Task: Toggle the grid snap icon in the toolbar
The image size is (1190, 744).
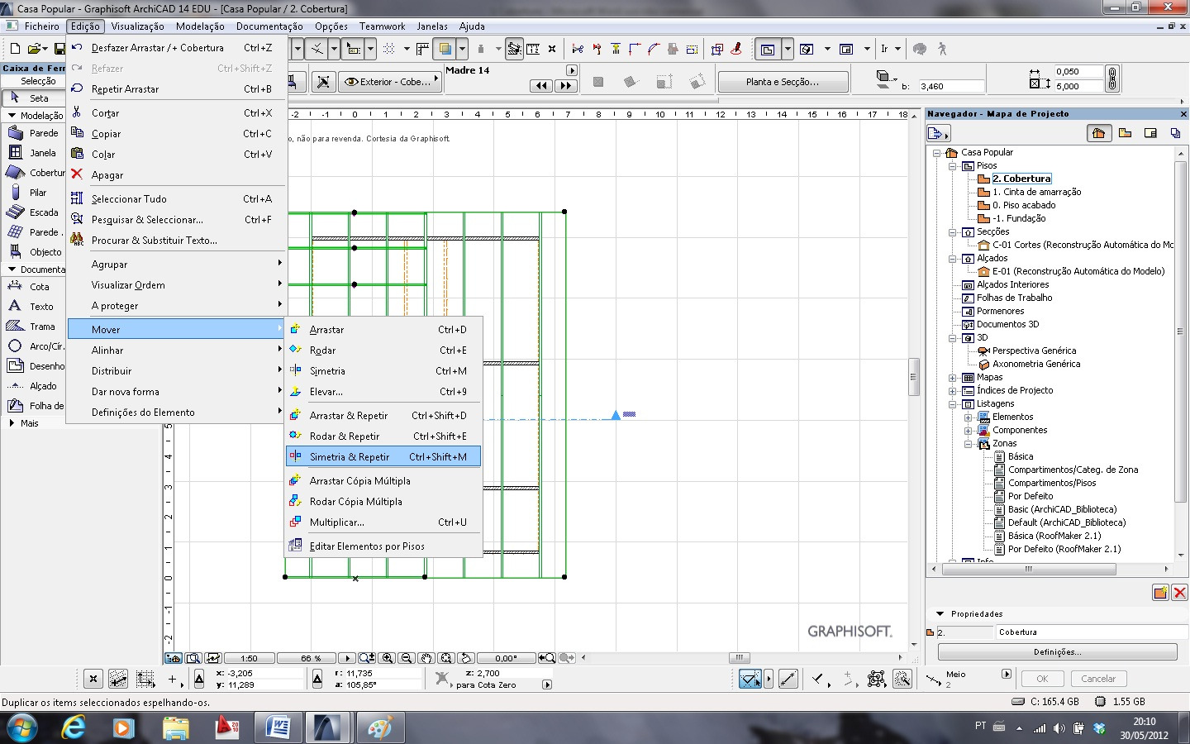Action: [x=389, y=49]
